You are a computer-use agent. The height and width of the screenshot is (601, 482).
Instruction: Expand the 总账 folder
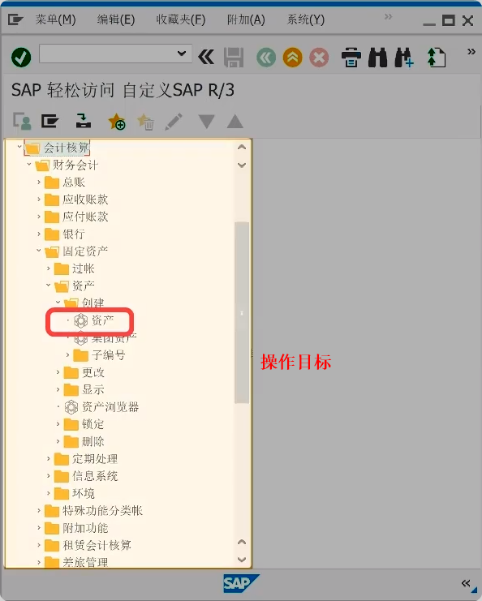pyautogui.click(x=39, y=182)
